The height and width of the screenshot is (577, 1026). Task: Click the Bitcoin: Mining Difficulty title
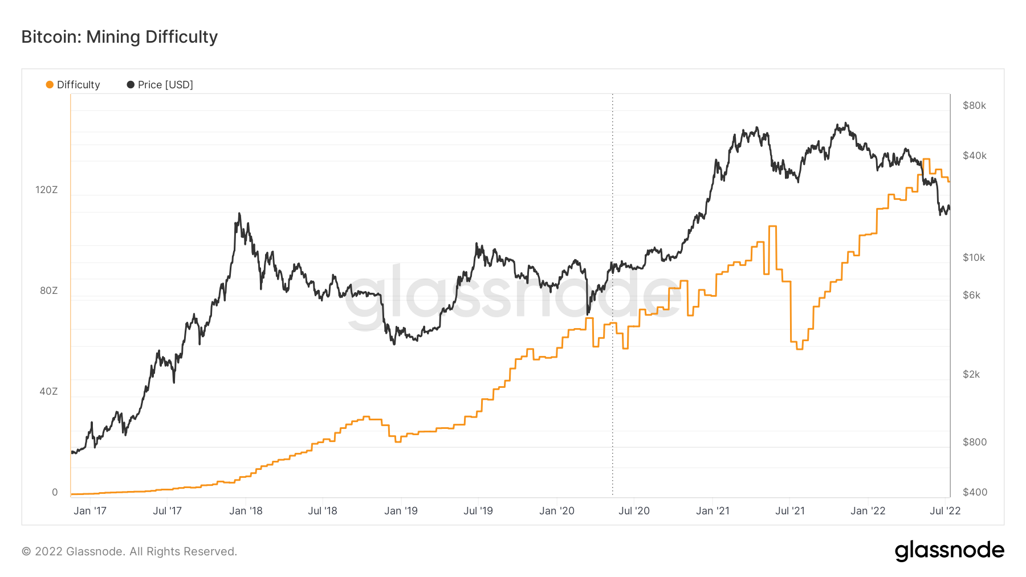(120, 37)
